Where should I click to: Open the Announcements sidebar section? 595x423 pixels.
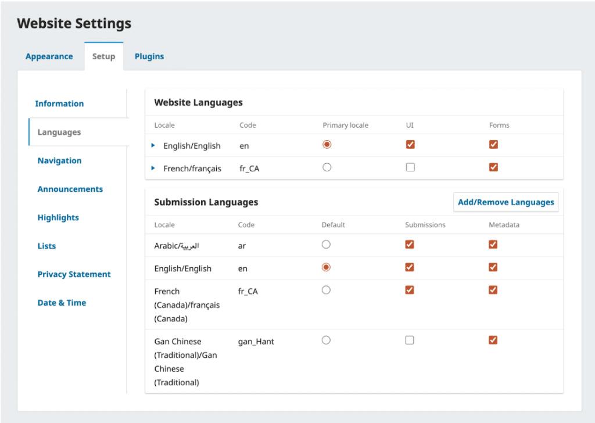(70, 189)
